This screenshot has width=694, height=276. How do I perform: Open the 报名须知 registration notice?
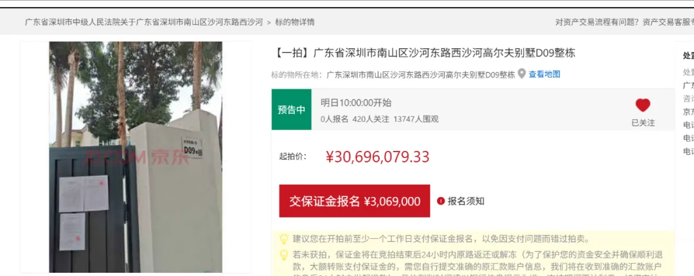[x=466, y=202]
